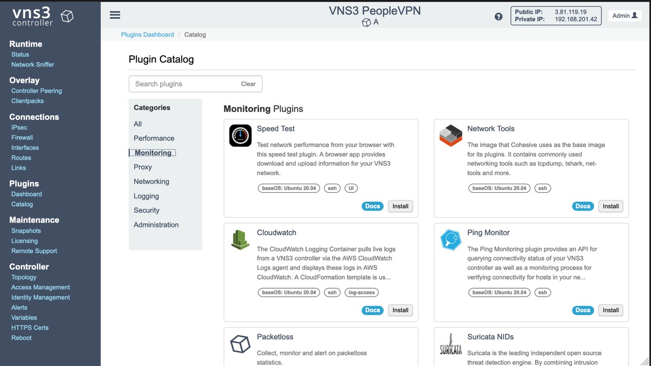Click the Packetloss cube icon
This screenshot has width=651, height=366.
click(x=240, y=344)
